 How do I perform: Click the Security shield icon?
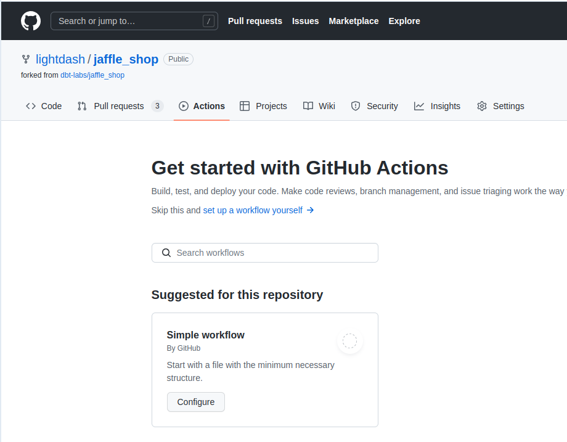pos(356,105)
